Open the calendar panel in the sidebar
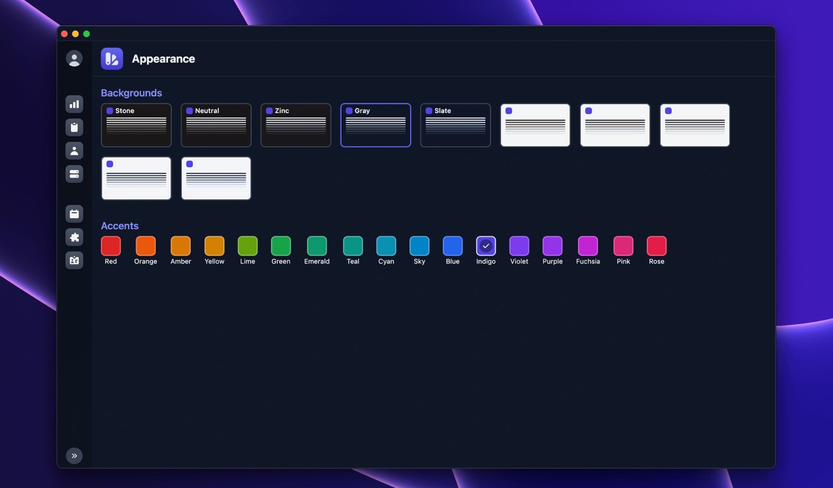833x488 pixels. click(x=74, y=213)
